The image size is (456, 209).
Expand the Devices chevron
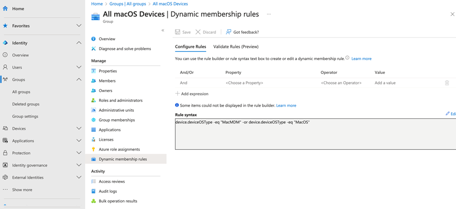point(79,129)
